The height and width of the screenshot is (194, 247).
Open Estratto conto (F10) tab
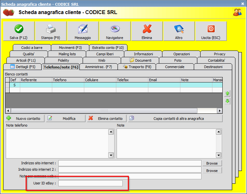tap(108, 48)
